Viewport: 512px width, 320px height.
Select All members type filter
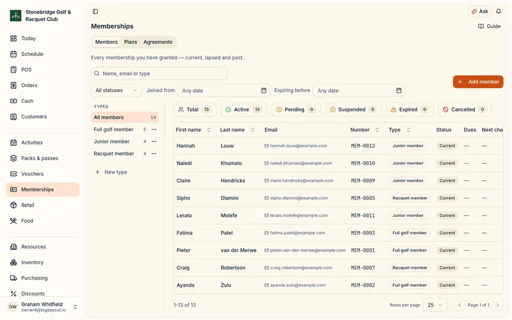point(125,118)
